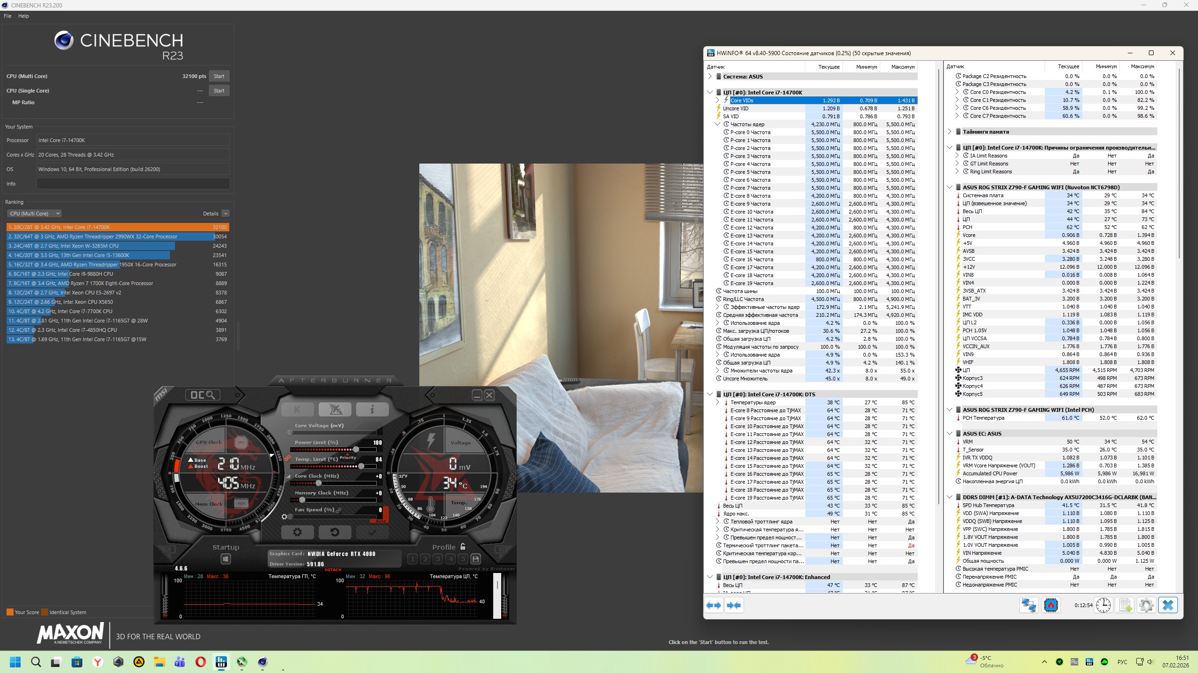The image size is (1198, 673).
Task: Click the Power Limit slider handle
Action: pyautogui.click(x=356, y=450)
